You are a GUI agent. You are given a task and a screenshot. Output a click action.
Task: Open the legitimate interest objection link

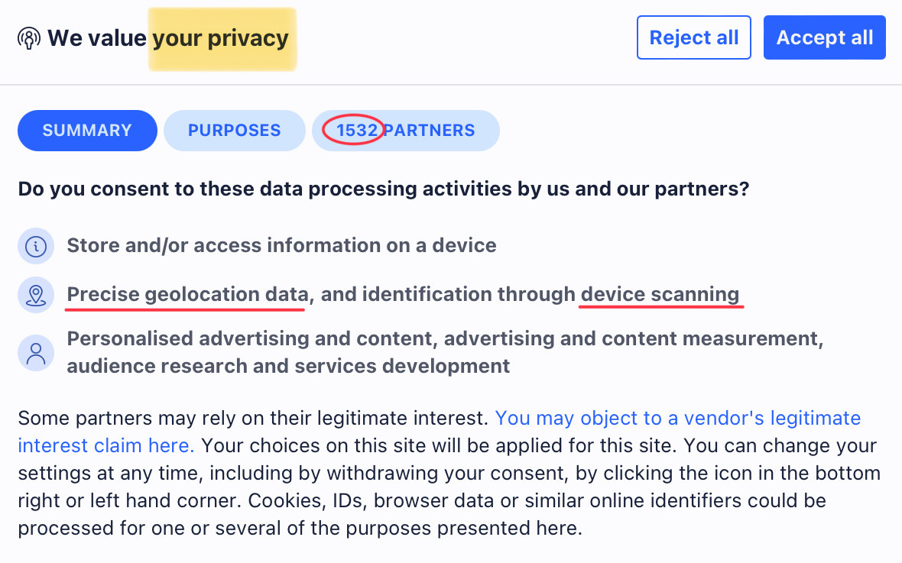(678, 418)
